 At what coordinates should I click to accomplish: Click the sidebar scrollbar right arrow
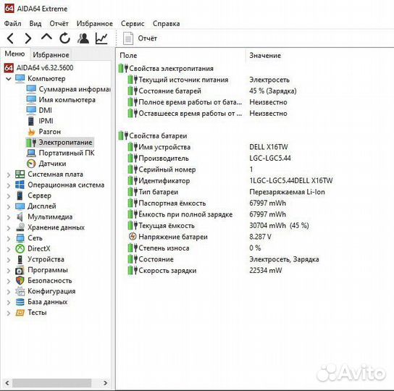[x=105, y=383]
